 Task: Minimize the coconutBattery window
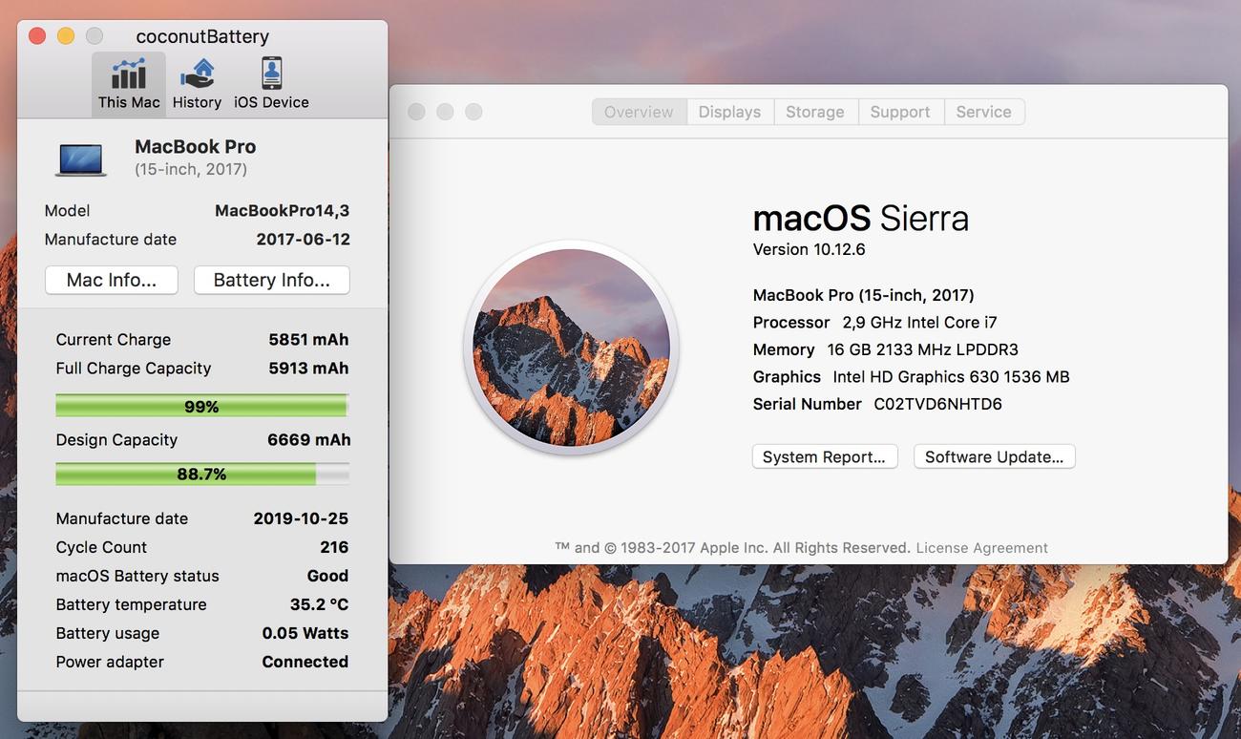point(66,36)
